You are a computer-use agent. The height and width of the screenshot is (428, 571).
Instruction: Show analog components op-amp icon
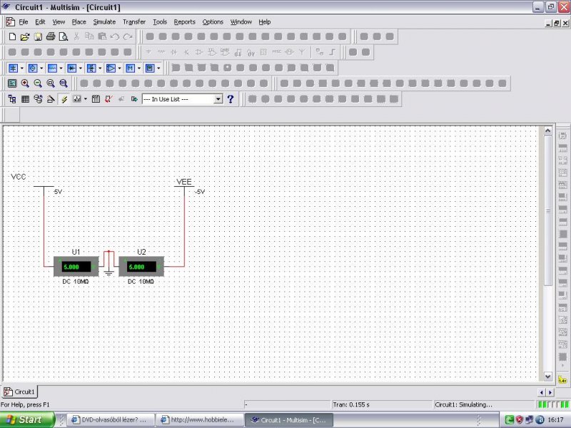coord(111,68)
